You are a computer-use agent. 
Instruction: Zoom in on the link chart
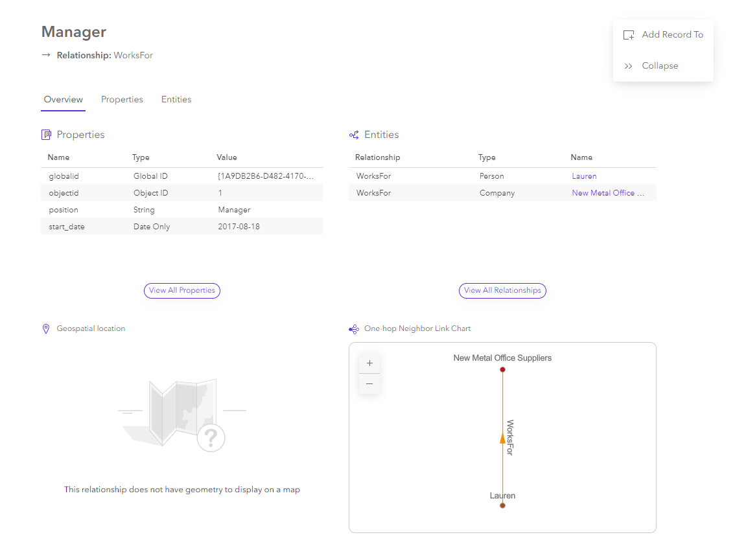pos(369,363)
